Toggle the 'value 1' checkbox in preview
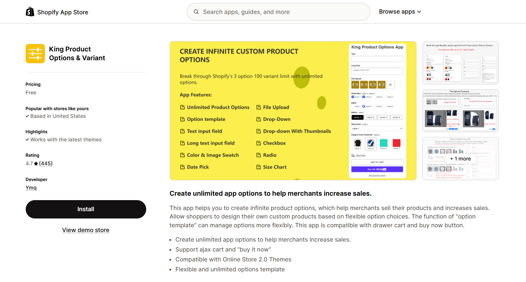526x282 pixels. pos(353,97)
